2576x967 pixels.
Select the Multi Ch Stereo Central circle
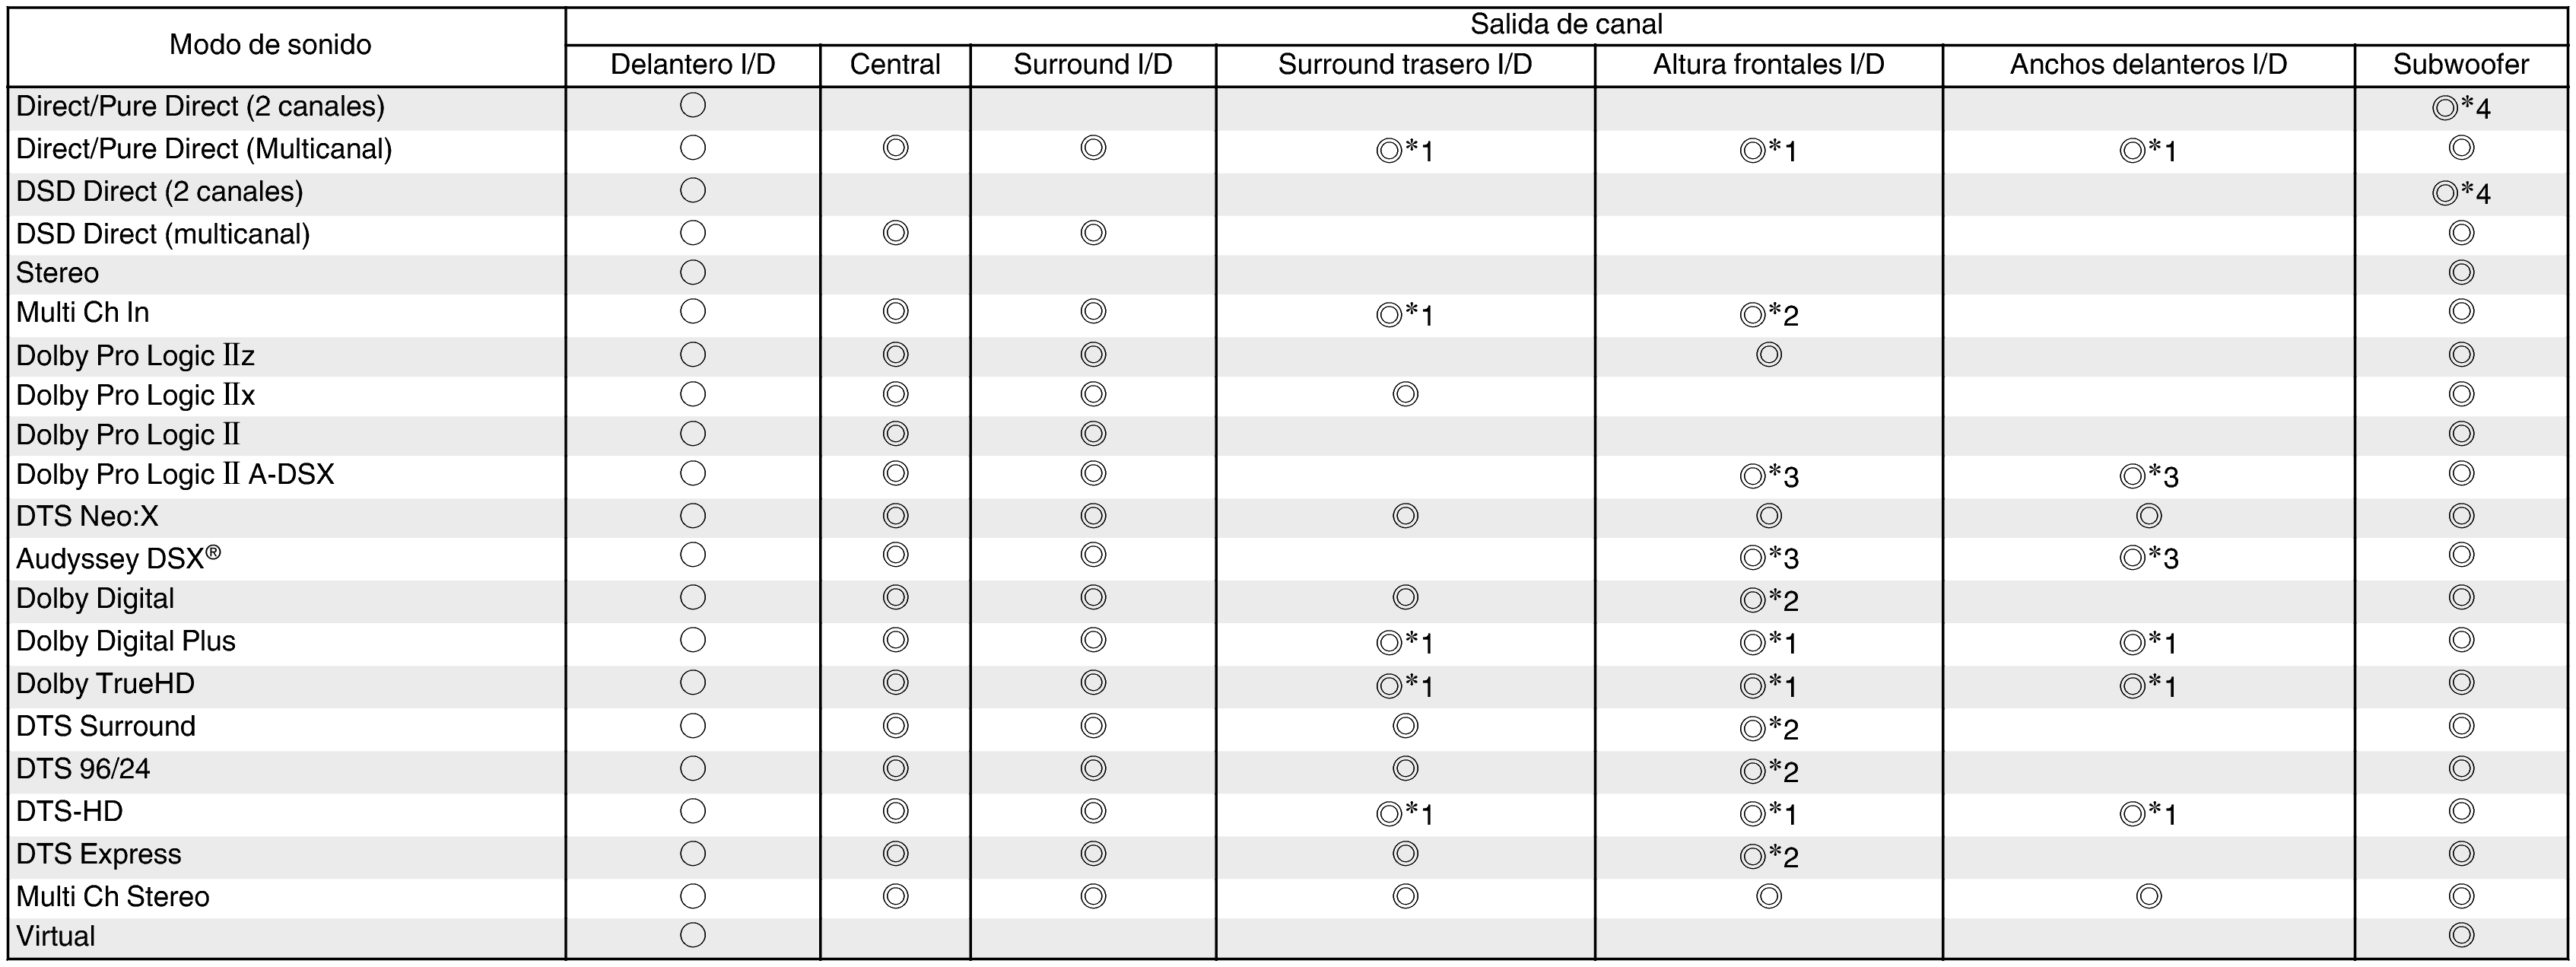pos(895,896)
